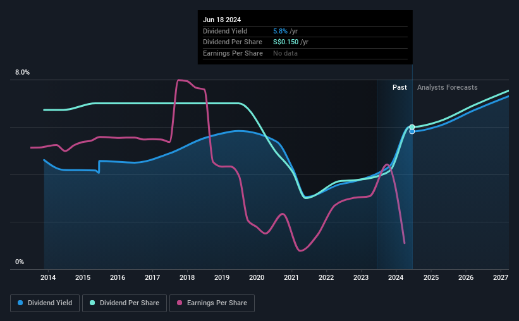This screenshot has width=519, height=321.
Task: Click the 2019 x-axis year label
Action: (222, 277)
